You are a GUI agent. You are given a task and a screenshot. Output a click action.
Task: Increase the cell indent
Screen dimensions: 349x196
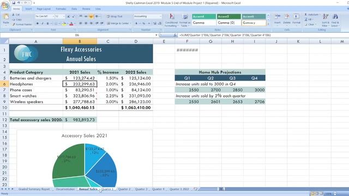point(102,23)
